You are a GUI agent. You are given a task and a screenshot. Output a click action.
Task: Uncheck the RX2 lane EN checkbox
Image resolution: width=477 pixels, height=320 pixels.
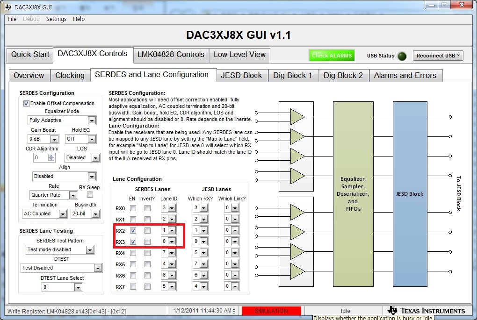click(133, 231)
